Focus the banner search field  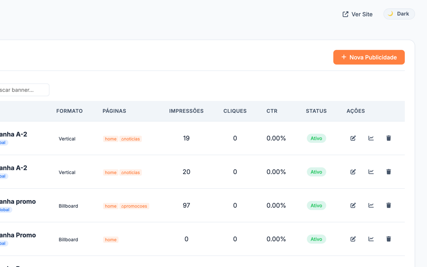tap(24, 90)
